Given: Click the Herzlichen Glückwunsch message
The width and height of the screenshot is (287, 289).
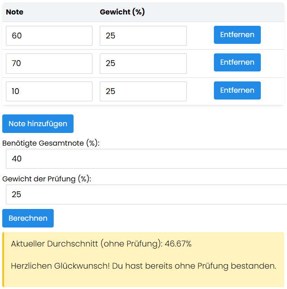Looking at the screenshot, I should coord(143,266).
